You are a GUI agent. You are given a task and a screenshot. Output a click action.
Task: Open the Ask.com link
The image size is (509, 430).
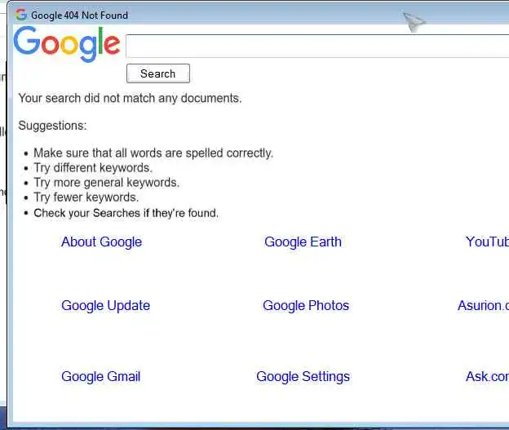click(487, 377)
